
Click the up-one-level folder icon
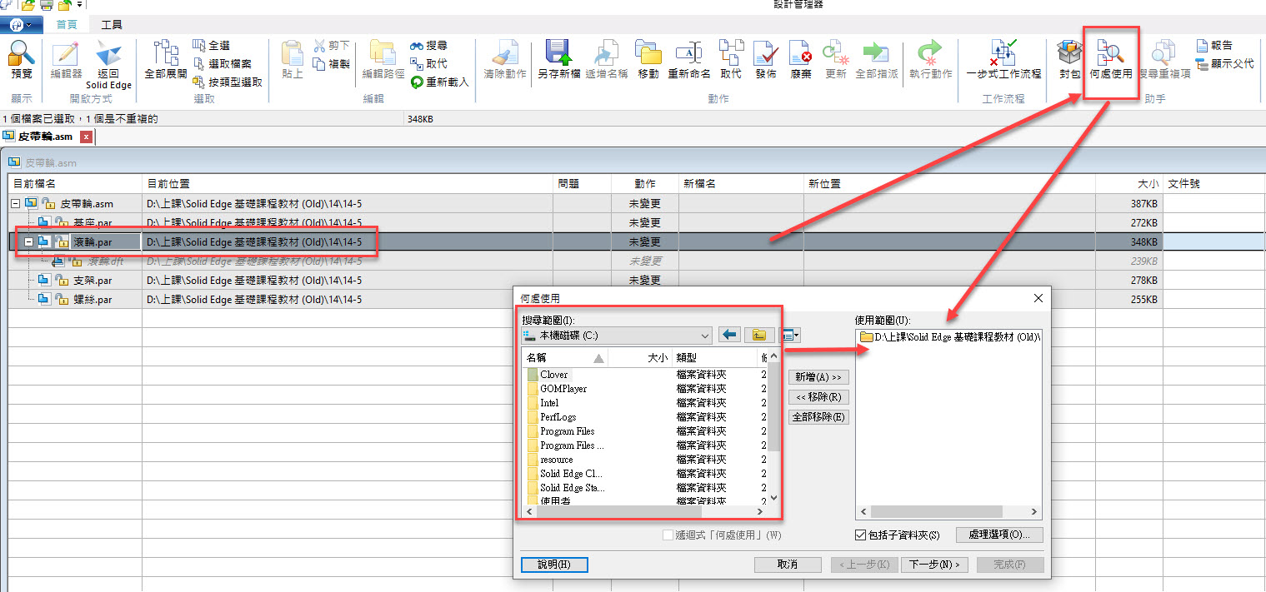click(759, 335)
